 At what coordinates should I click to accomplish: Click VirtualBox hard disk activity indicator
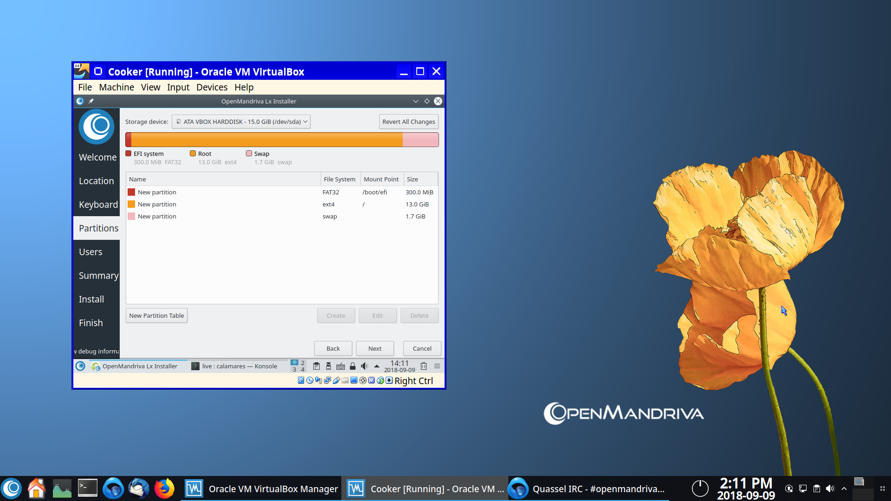301,380
